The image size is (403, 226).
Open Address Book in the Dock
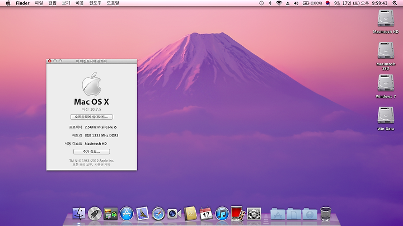[190, 214]
